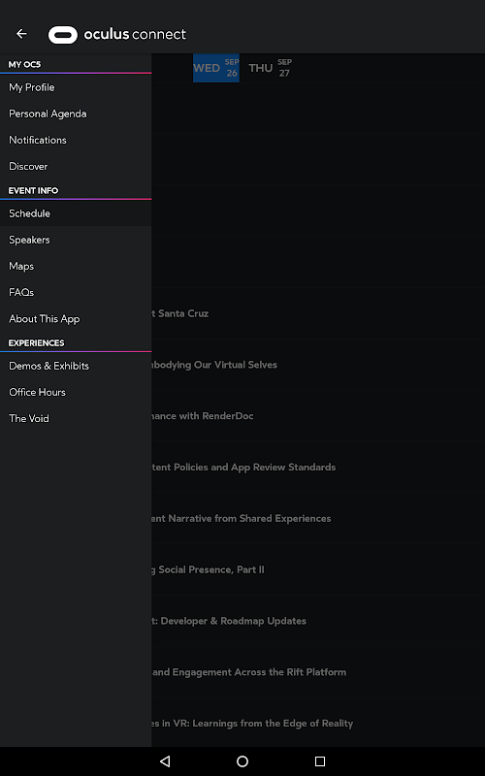Select Discover in the drawer
This screenshot has height=776, width=485.
pos(76,166)
